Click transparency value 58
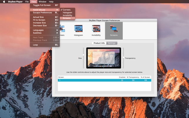 point(133,80)
